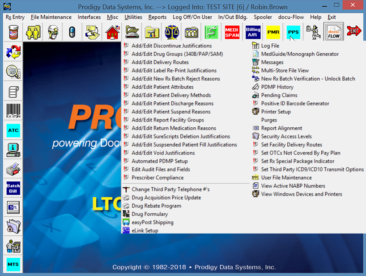Click the cyan PPS toolbar icon
The height and width of the screenshot is (276, 366).
[x=294, y=32]
